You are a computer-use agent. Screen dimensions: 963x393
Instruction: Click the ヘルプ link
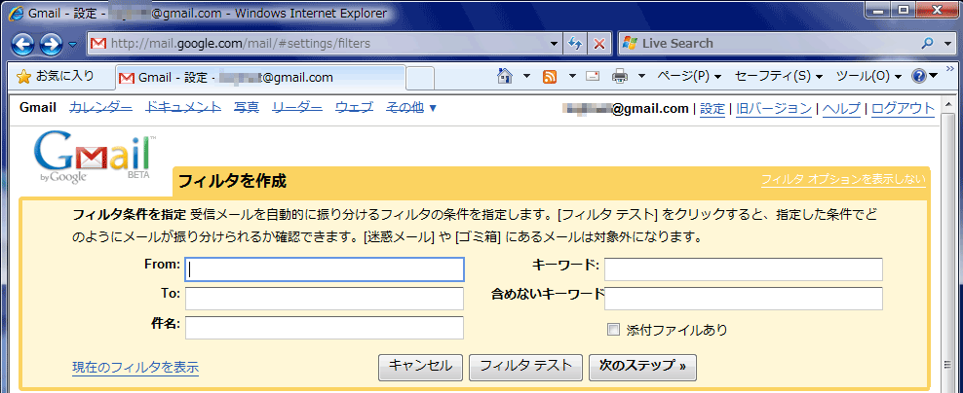coord(841,109)
